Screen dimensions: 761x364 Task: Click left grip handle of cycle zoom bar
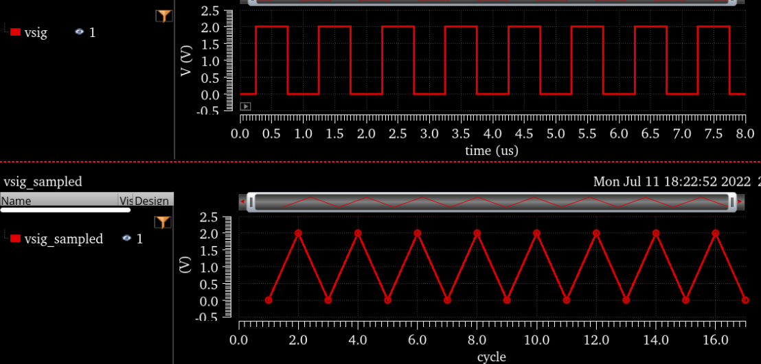tap(251, 202)
